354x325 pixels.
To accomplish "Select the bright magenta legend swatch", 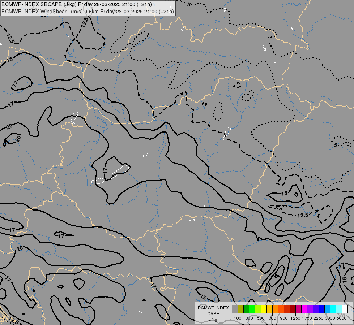I will coord(304,309).
